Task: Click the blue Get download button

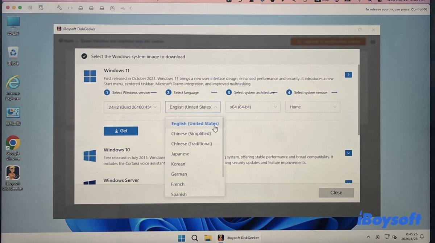Action: (x=121, y=131)
